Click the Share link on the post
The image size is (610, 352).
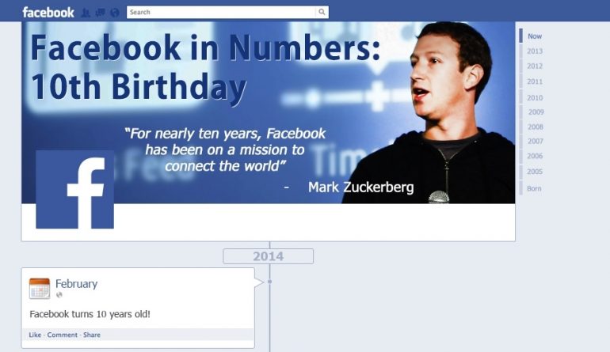pyautogui.click(x=92, y=335)
